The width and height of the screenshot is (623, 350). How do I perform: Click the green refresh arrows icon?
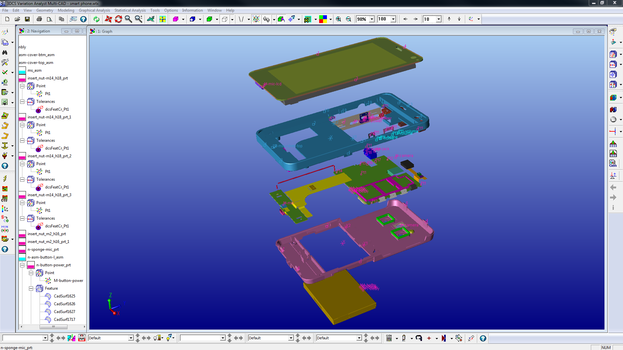(96, 19)
